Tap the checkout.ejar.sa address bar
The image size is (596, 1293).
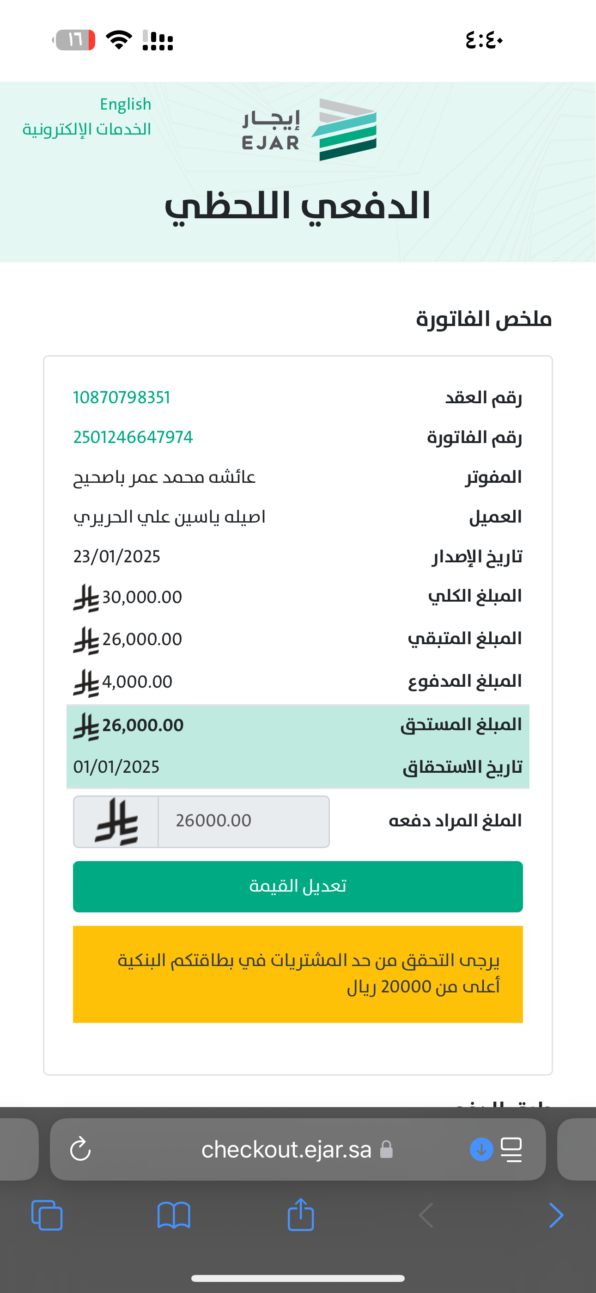(286, 1149)
